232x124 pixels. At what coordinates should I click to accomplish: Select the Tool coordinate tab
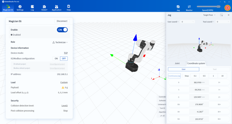tap(215, 69)
